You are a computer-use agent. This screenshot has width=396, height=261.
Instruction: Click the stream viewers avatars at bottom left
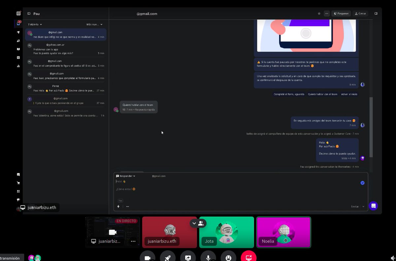click(35, 258)
